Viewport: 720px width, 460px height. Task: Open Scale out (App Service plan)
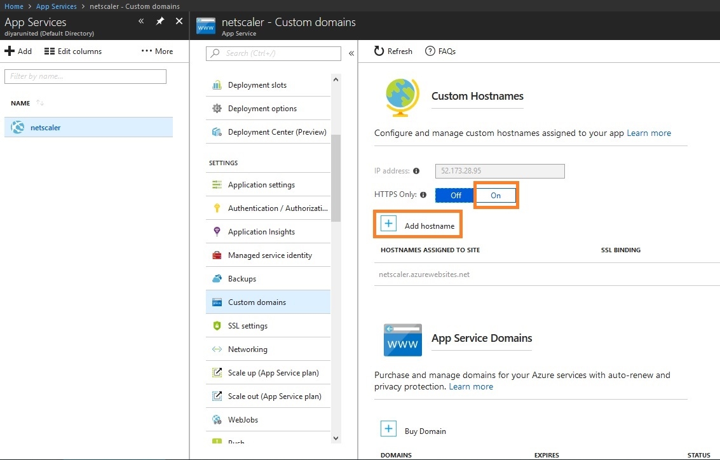[x=268, y=396]
